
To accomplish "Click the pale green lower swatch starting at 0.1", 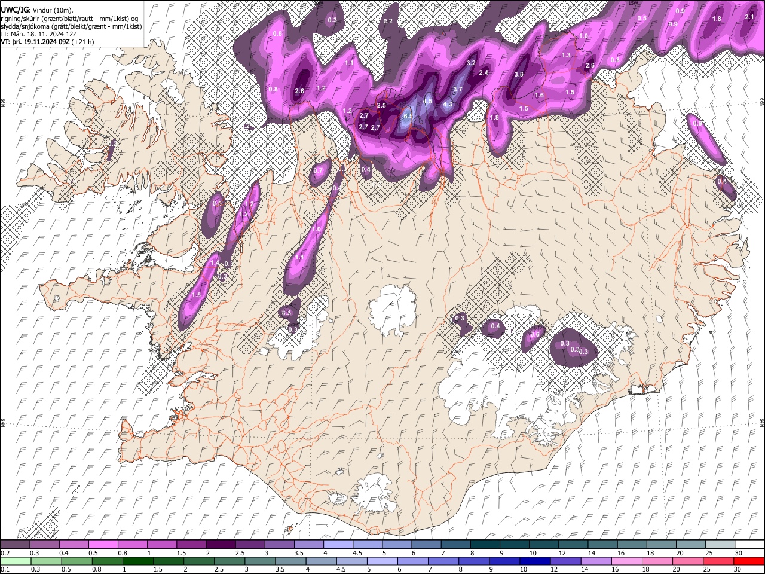I will tap(16, 561).
